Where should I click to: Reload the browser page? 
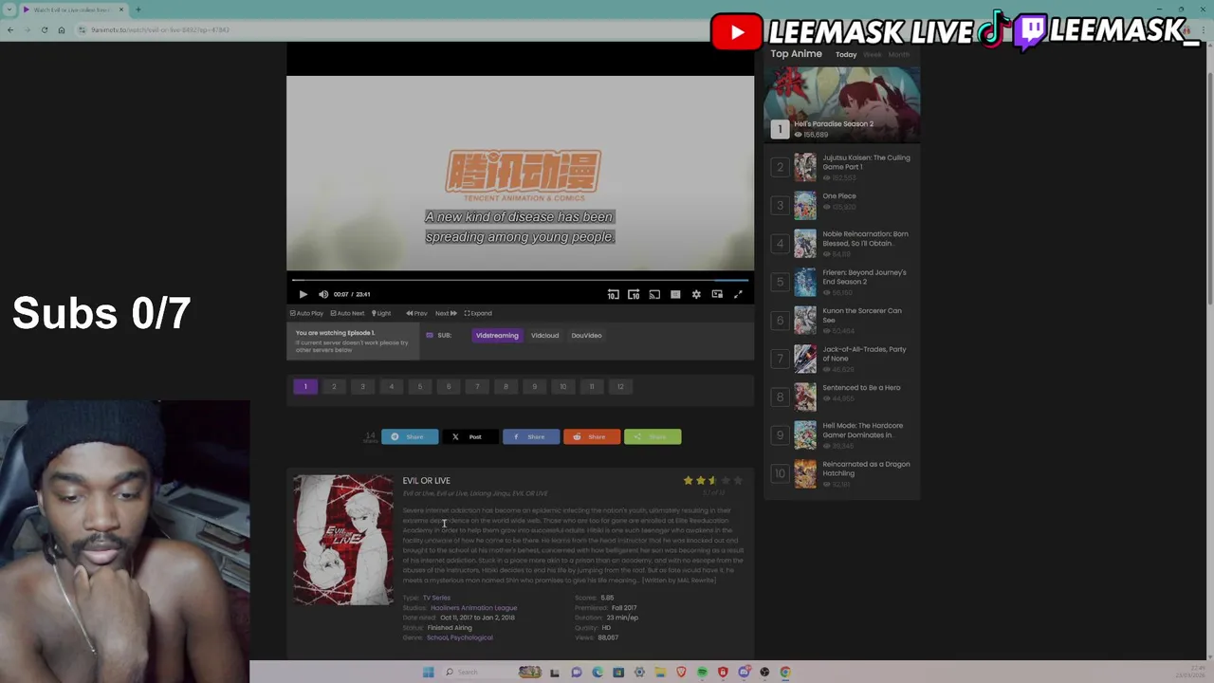point(44,29)
